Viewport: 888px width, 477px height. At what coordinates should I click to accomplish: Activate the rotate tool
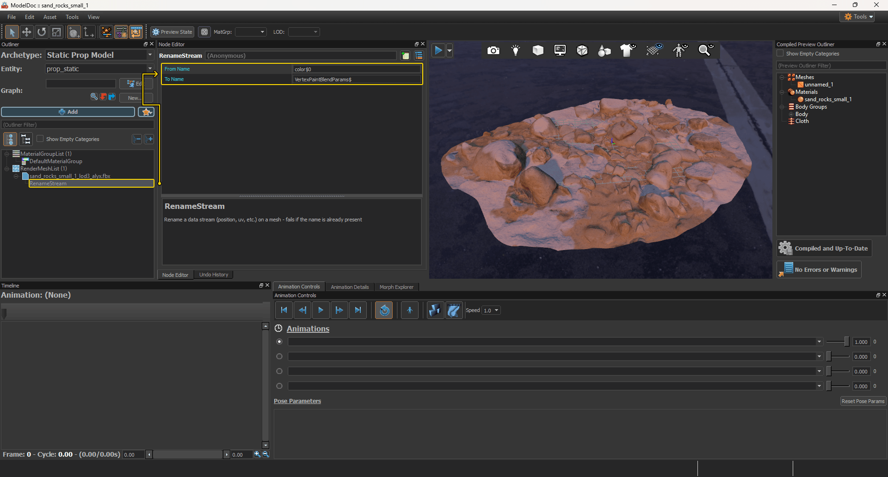point(42,32)
